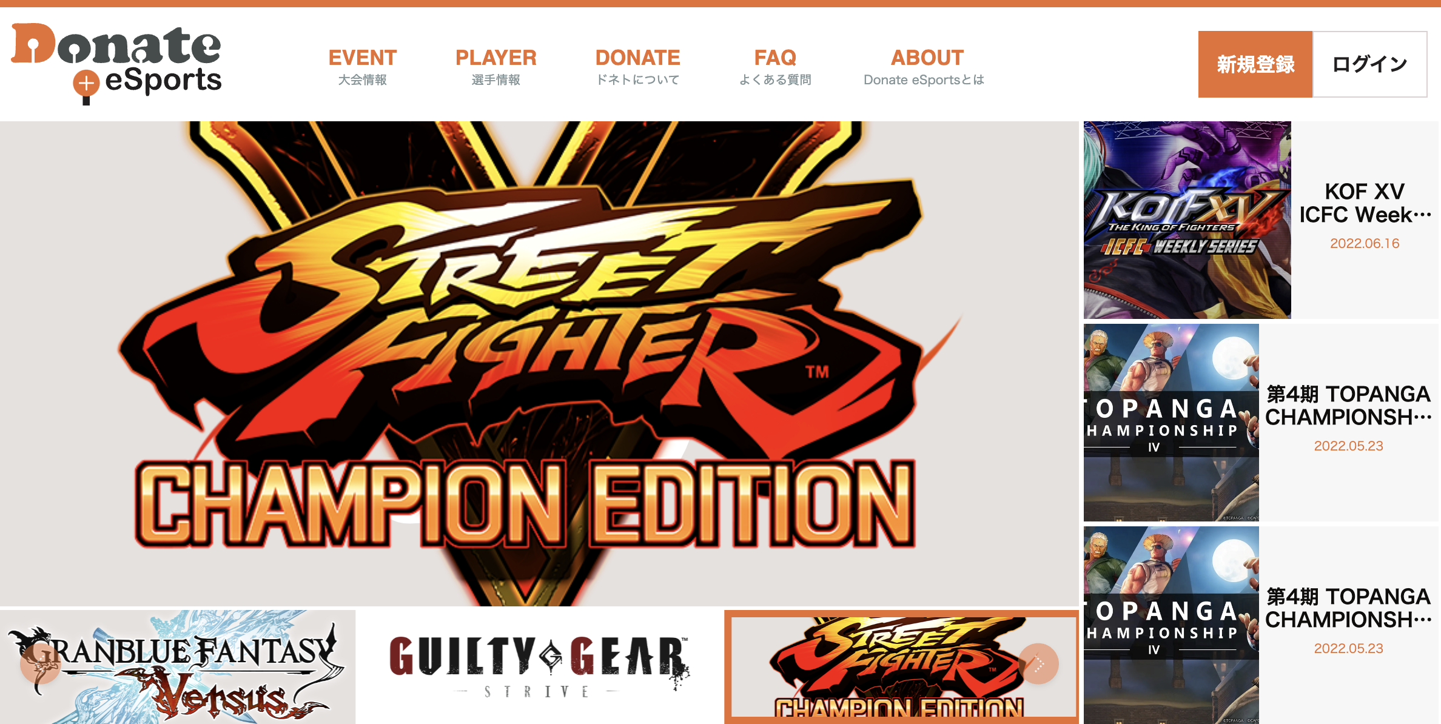Open the KOF XV ICFC Weekly Series image
The image size is (1441, 724).
tap(1187, 220)
